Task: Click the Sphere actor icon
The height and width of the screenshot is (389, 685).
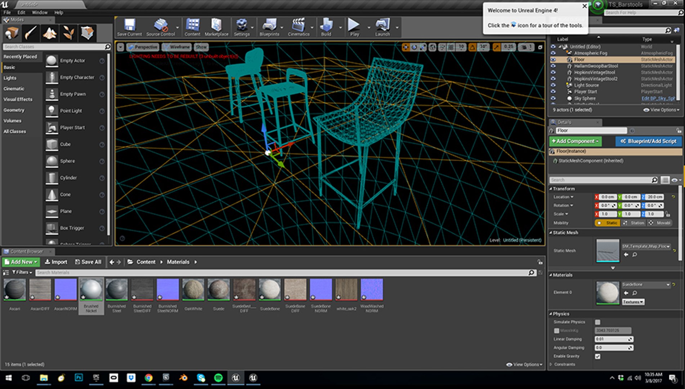Action: coord(52,161)
